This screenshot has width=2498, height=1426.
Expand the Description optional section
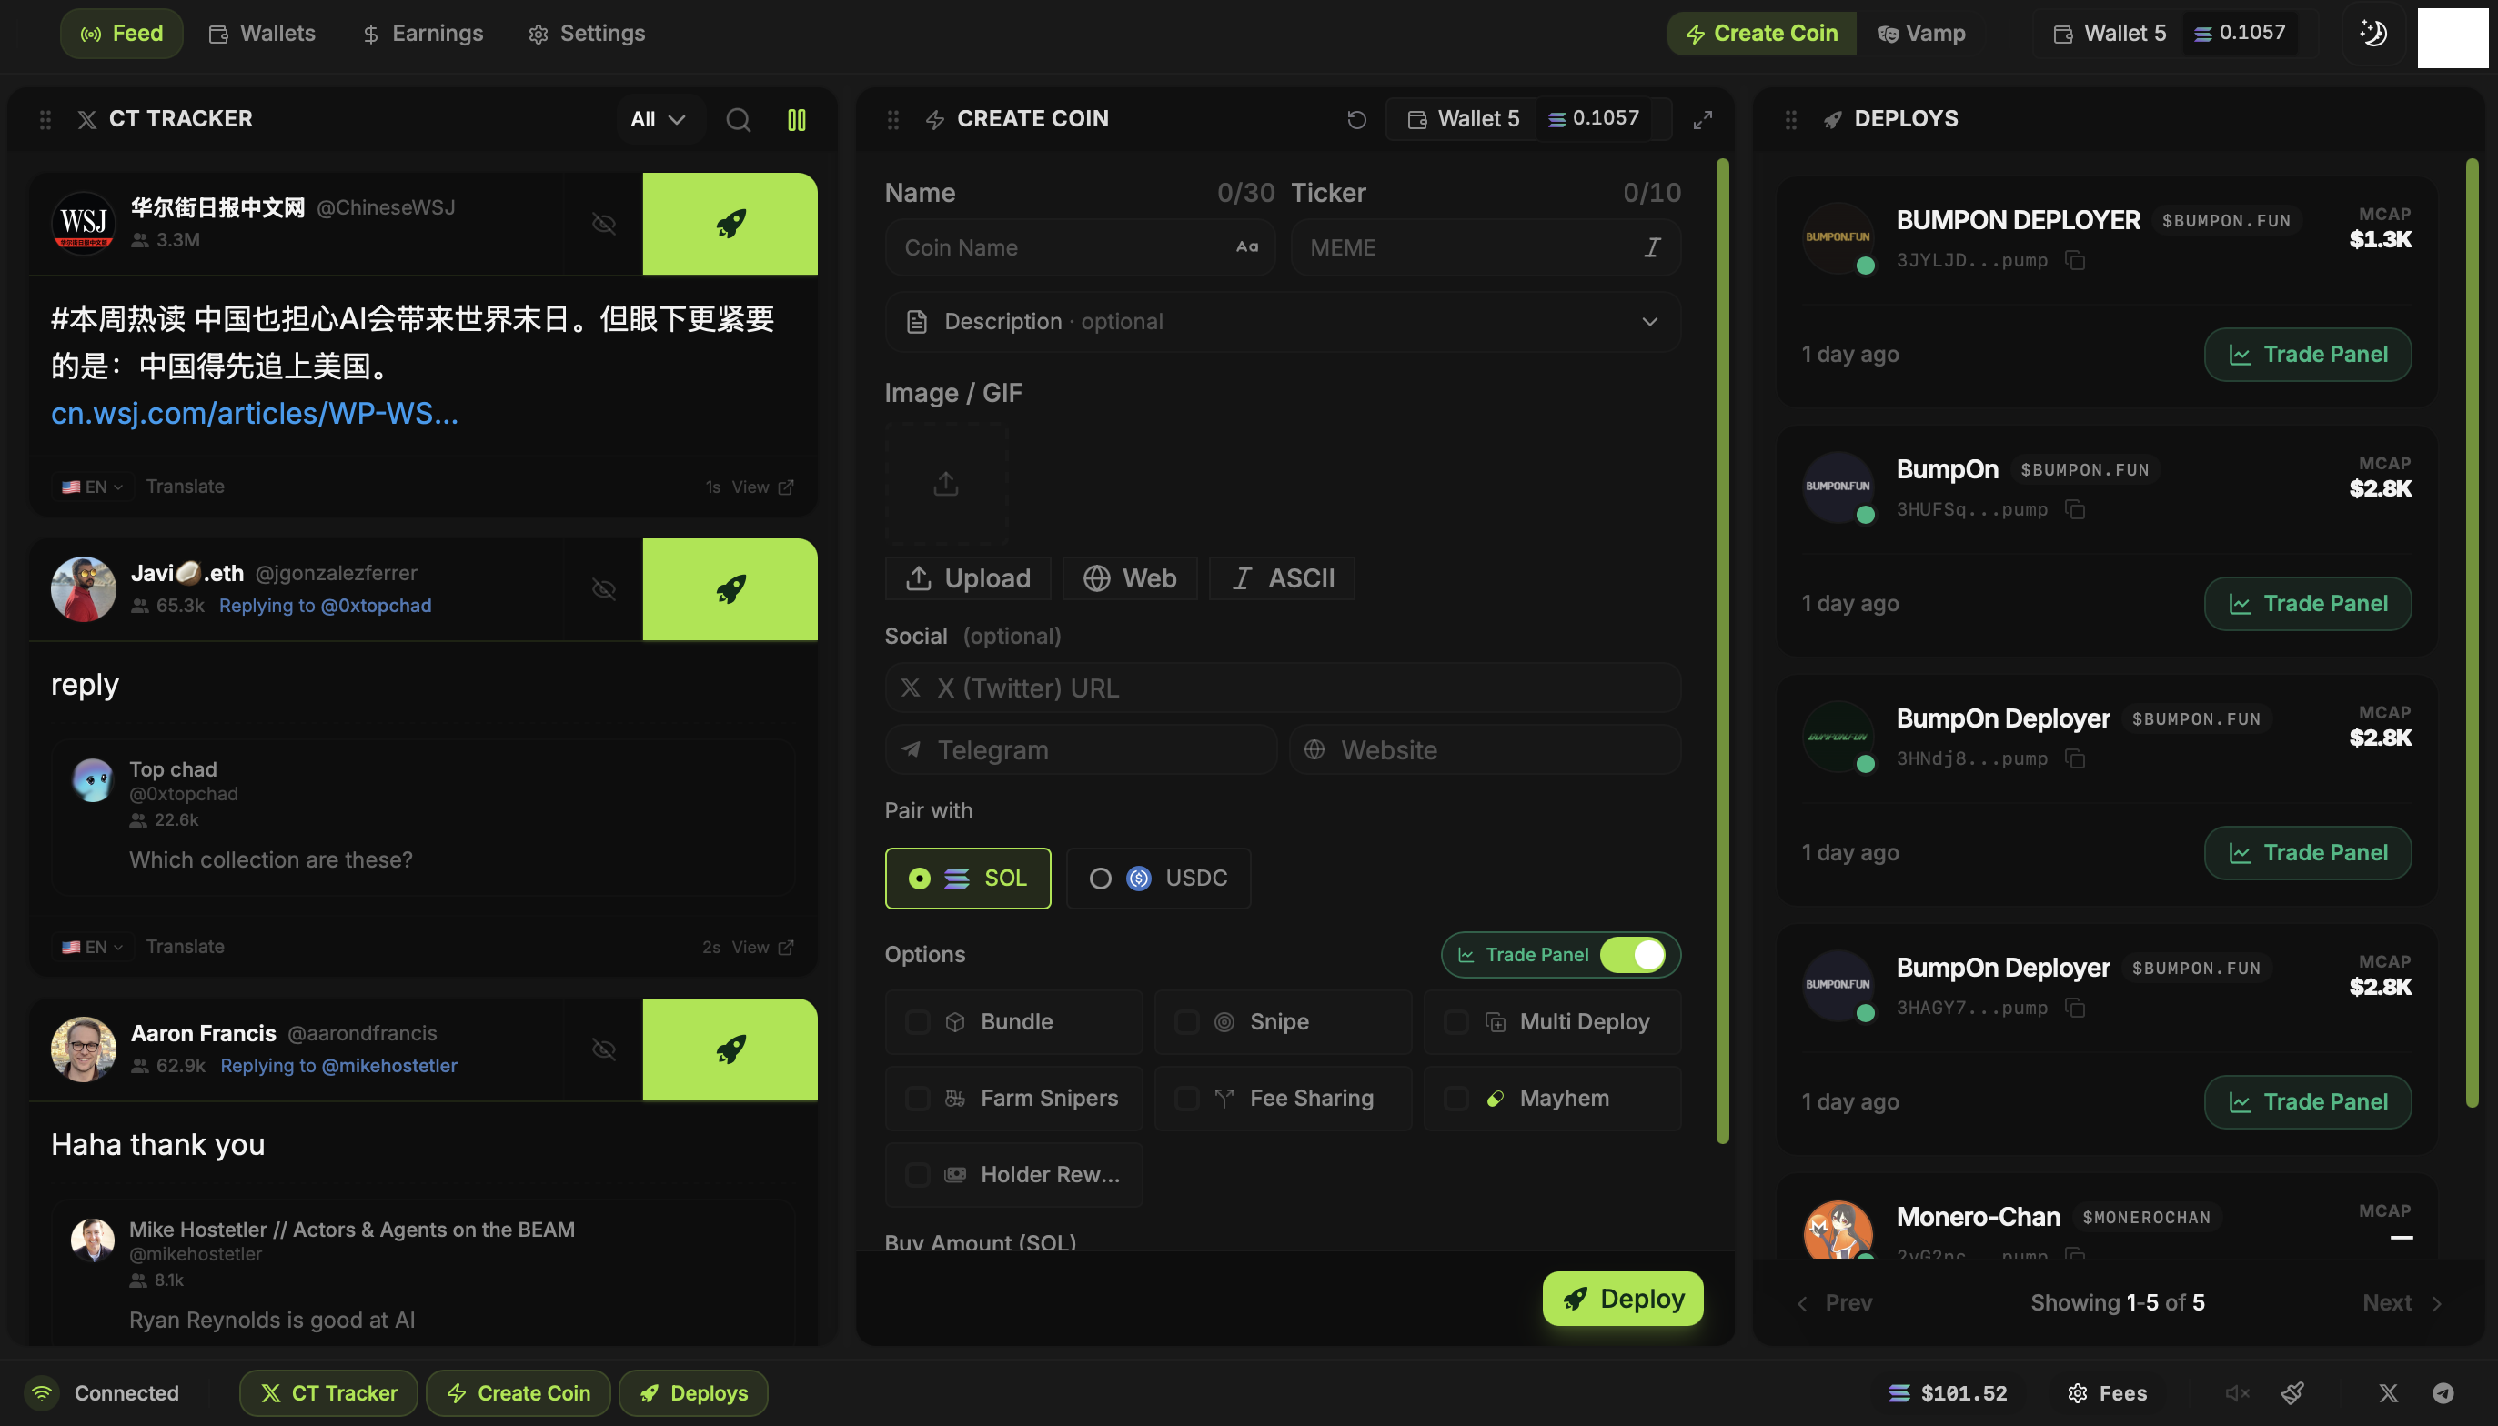pyautogui.click(x=1283, y=321)
